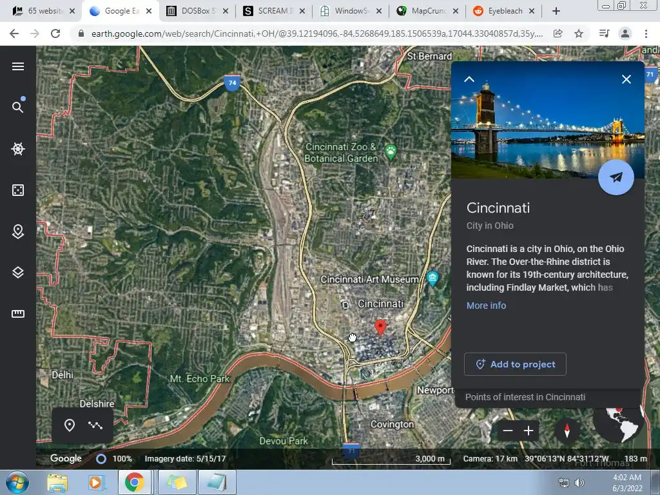Click Devou Park label on map
Screen dimensions: 660x495
pyautogui.click(x=284, y=441)
